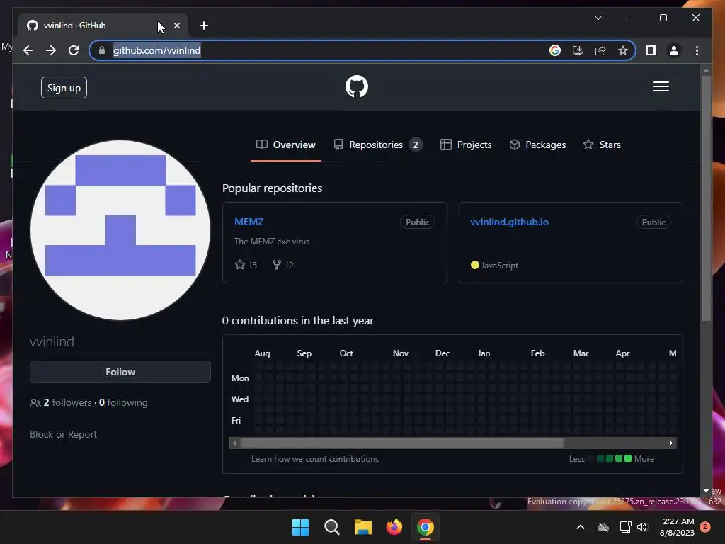The height and width of the screenshot is (544, 725).
Task: Switch to the Stars tab
Action: click(602, 144)
